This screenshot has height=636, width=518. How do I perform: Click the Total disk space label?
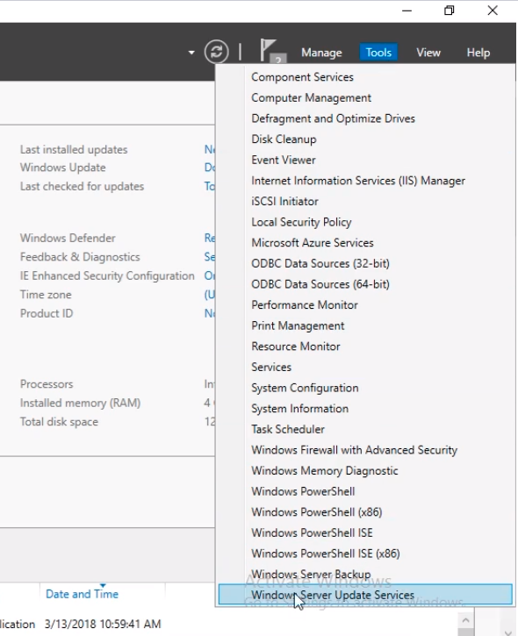pos(59,421)
